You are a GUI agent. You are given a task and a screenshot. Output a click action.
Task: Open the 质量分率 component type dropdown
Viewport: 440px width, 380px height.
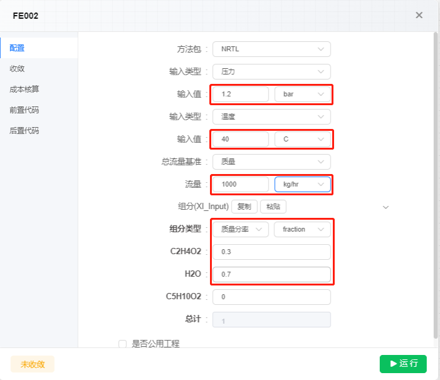[x=241, y=229]
